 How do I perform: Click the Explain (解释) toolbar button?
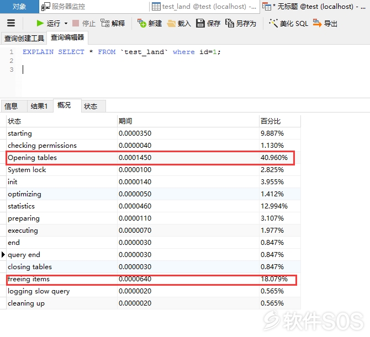[x=113, y=23]
